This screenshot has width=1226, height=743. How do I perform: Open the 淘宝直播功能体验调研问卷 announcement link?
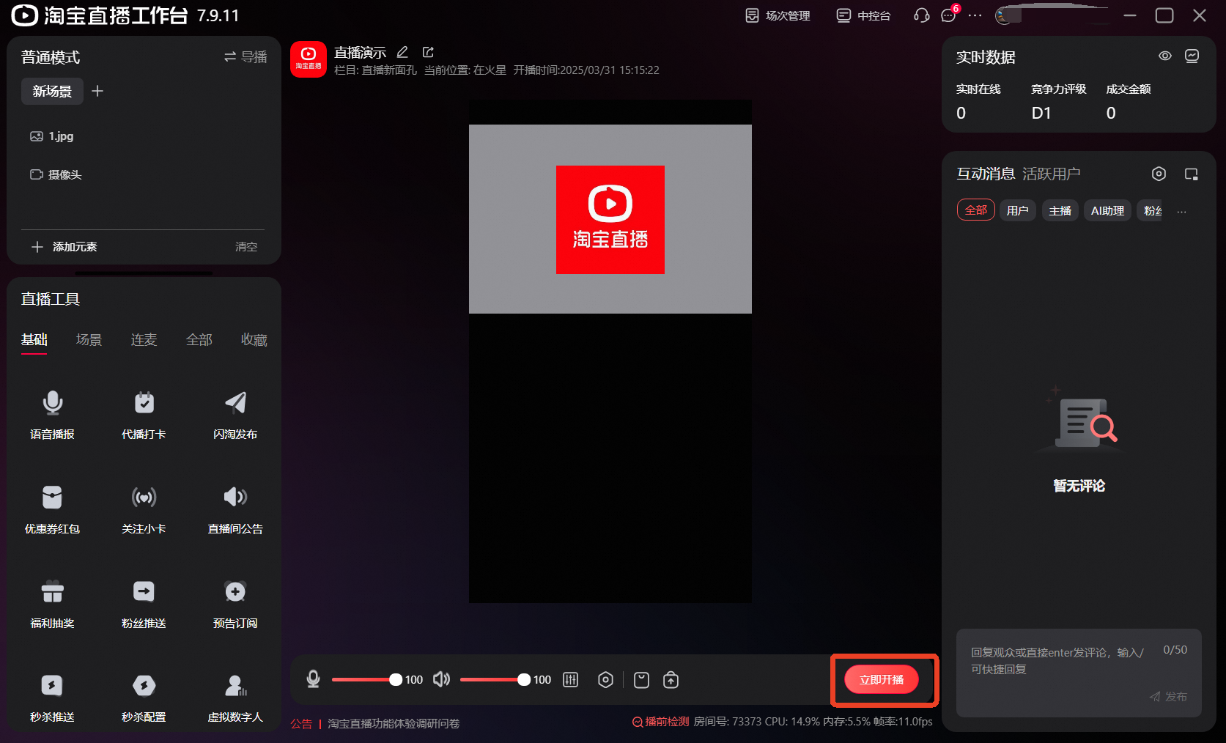pyautogui.click(x=394, y=724)
